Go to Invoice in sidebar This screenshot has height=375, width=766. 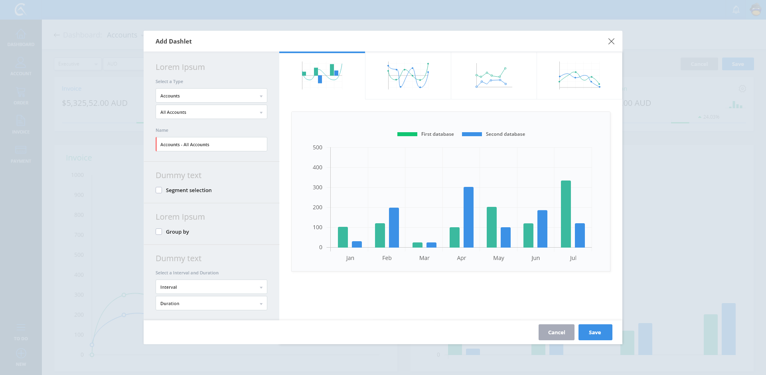tap(21, 125)
